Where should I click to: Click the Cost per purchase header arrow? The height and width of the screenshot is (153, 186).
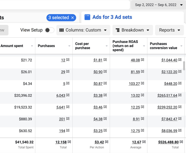107,46
